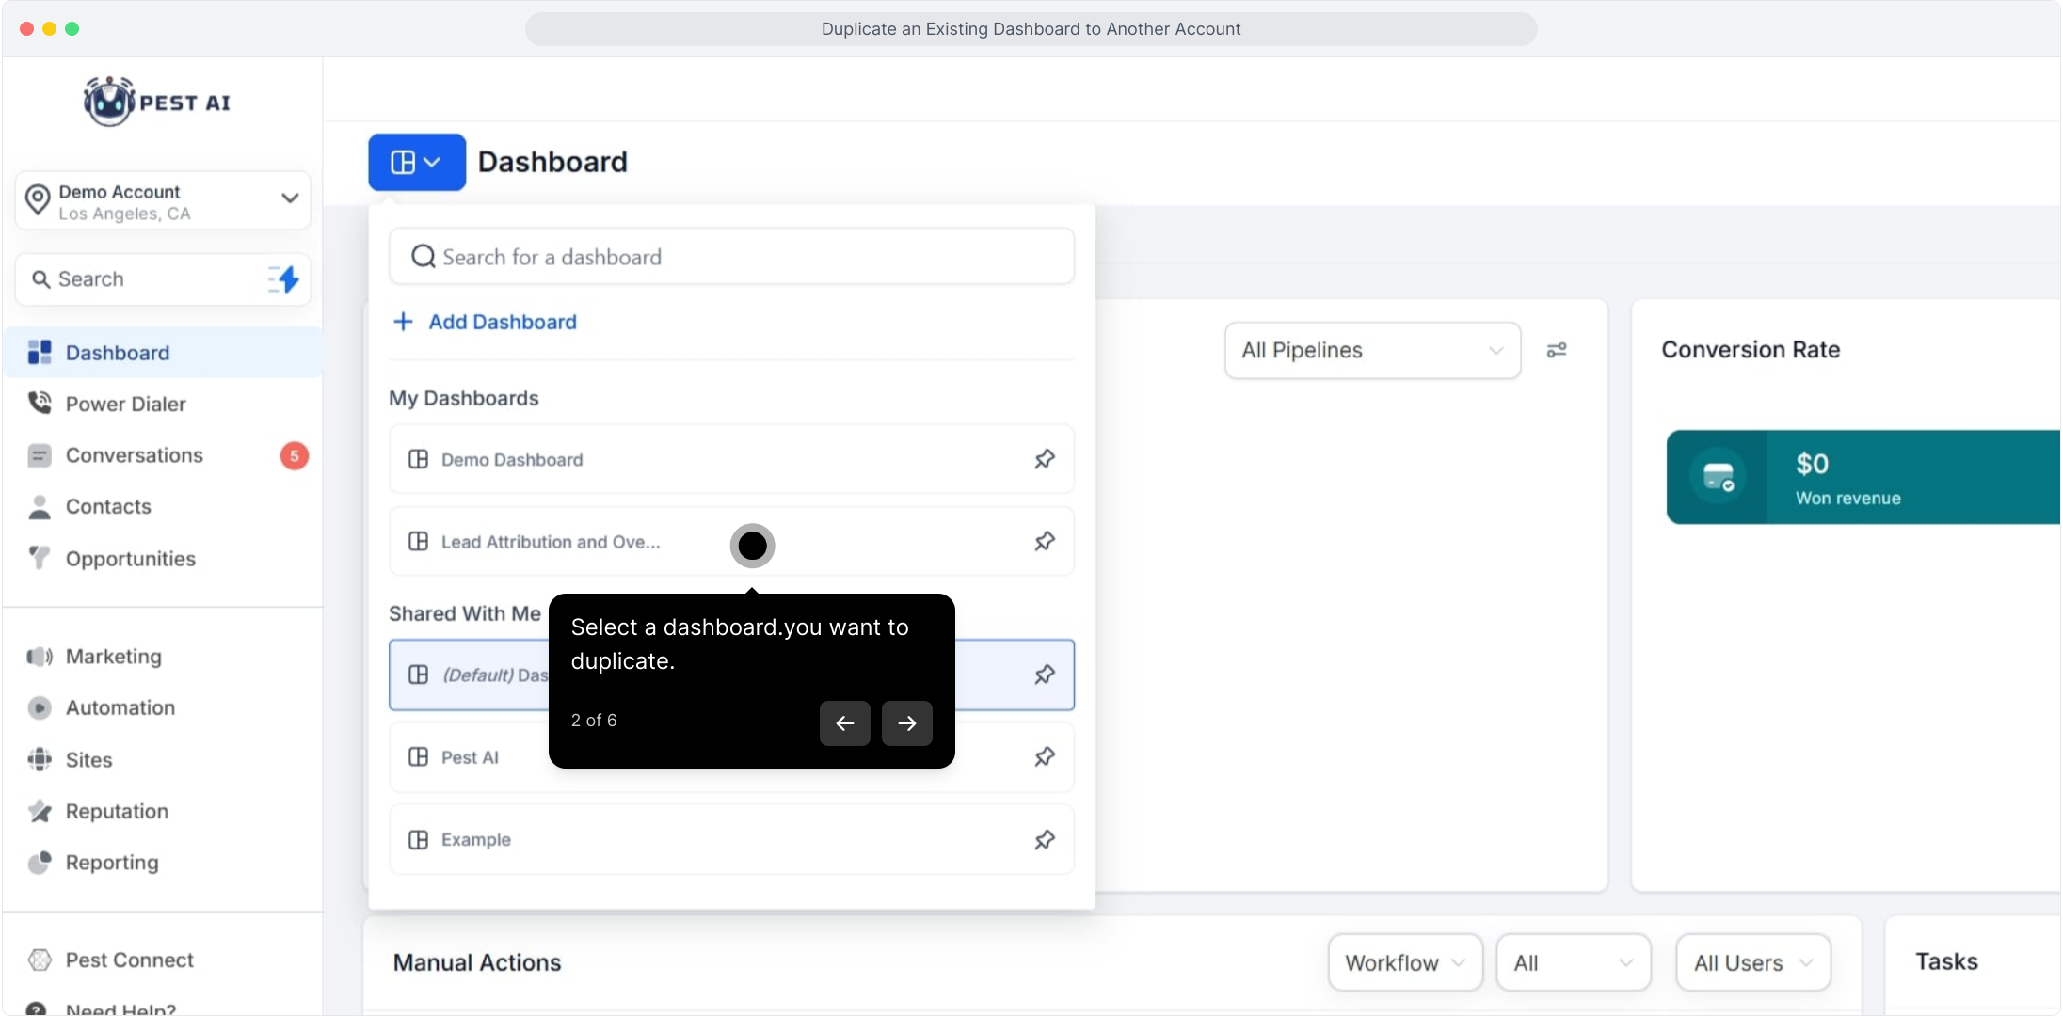Go to previous tutorial step arrow

[845, 722]
